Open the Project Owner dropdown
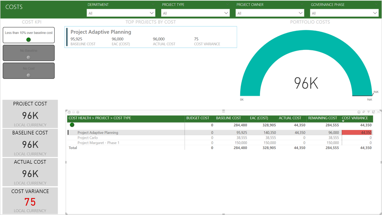Screen dimensions: 382x215 pyautogui.click(x=270, y=13)
